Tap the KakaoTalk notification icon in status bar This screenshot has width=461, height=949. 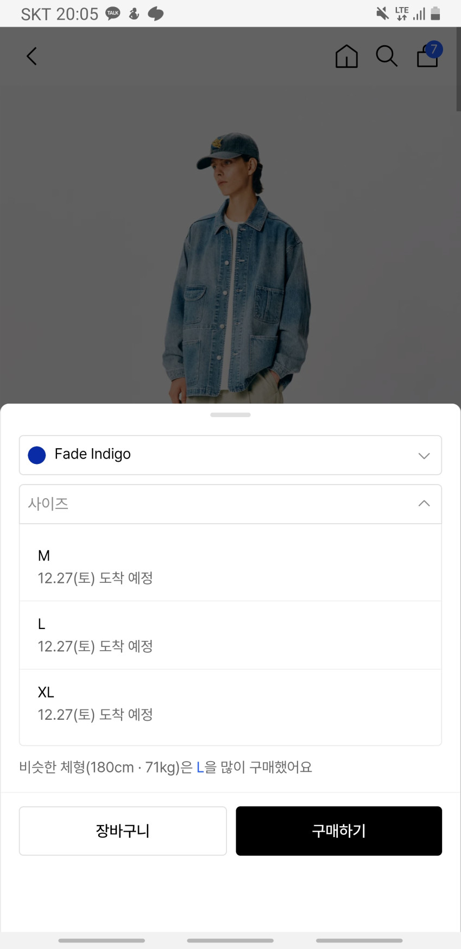(x=113, y=14)
